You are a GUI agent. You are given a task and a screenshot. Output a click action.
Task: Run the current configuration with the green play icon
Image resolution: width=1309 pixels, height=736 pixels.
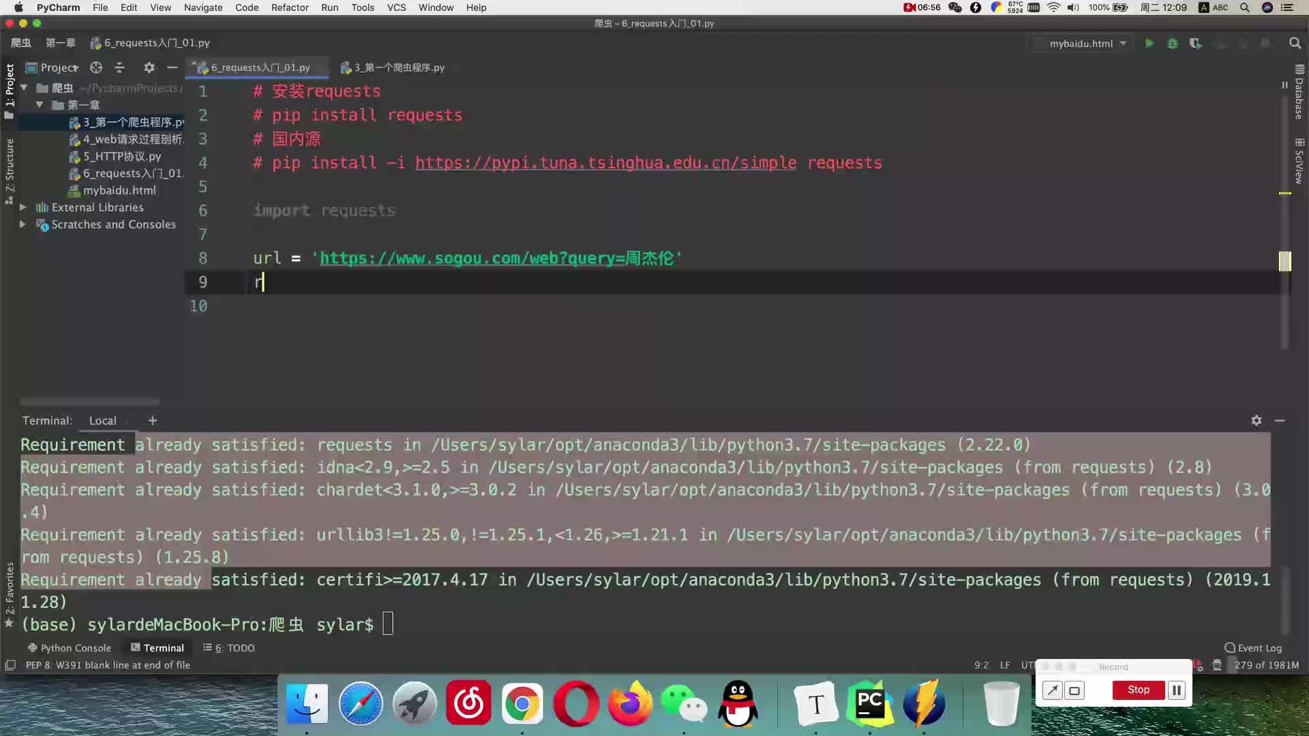coord(1149,43)
